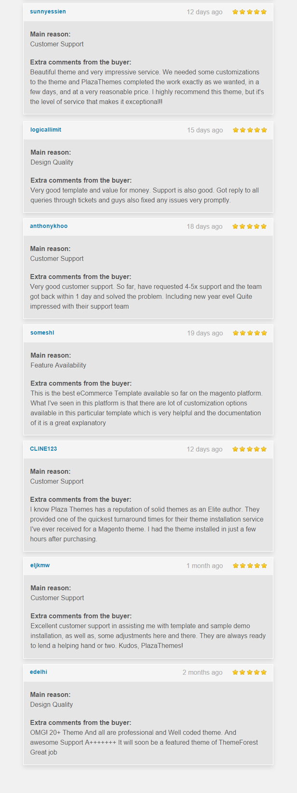
Task: Click the '2 months ago' timestamp
Action: click(x=202, y=672)
